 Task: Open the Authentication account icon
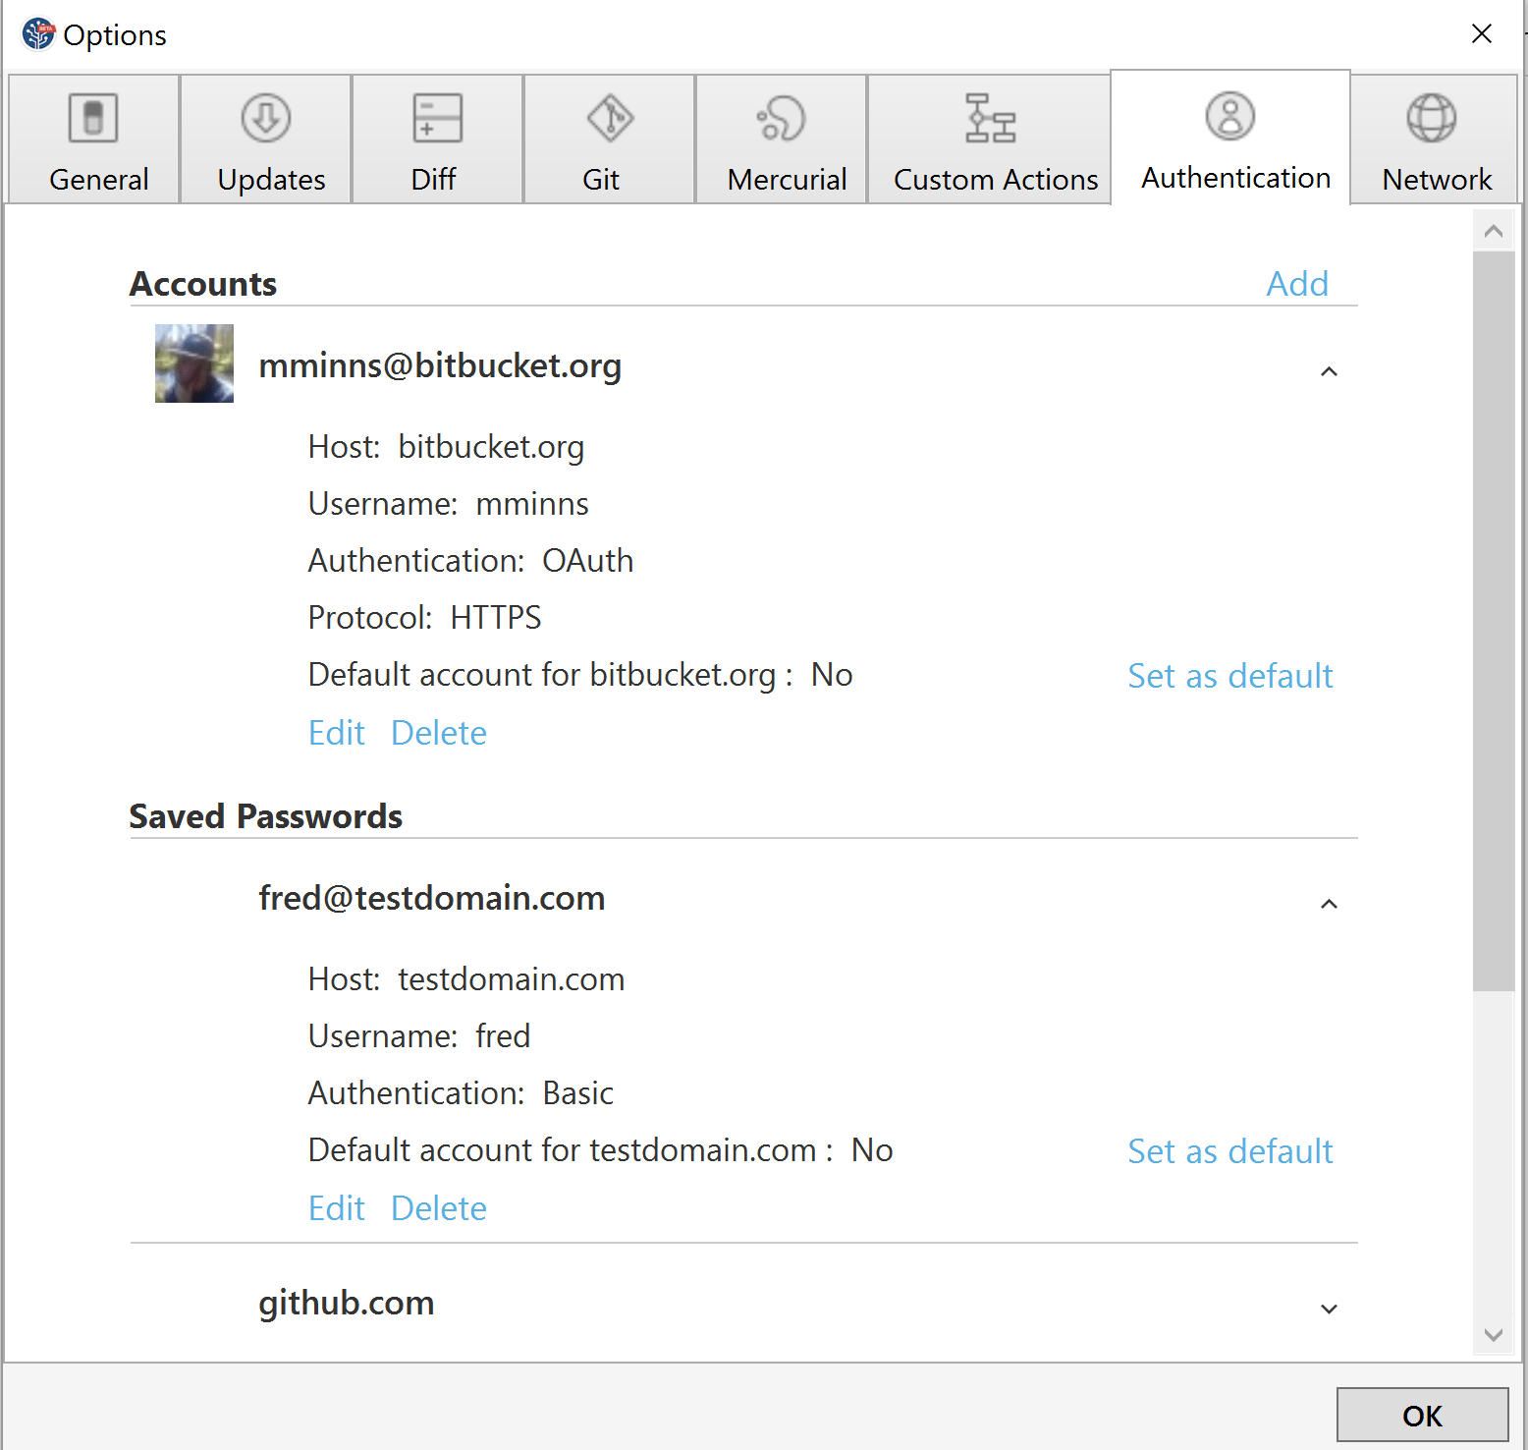click(x=1229, y=116)
